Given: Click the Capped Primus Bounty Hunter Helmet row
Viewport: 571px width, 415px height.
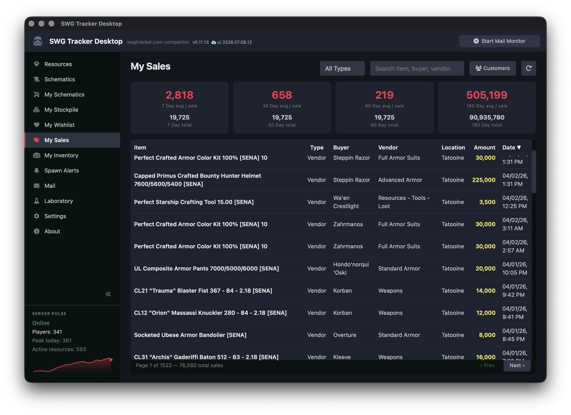Looking at the screenshot, I should 331,180.
